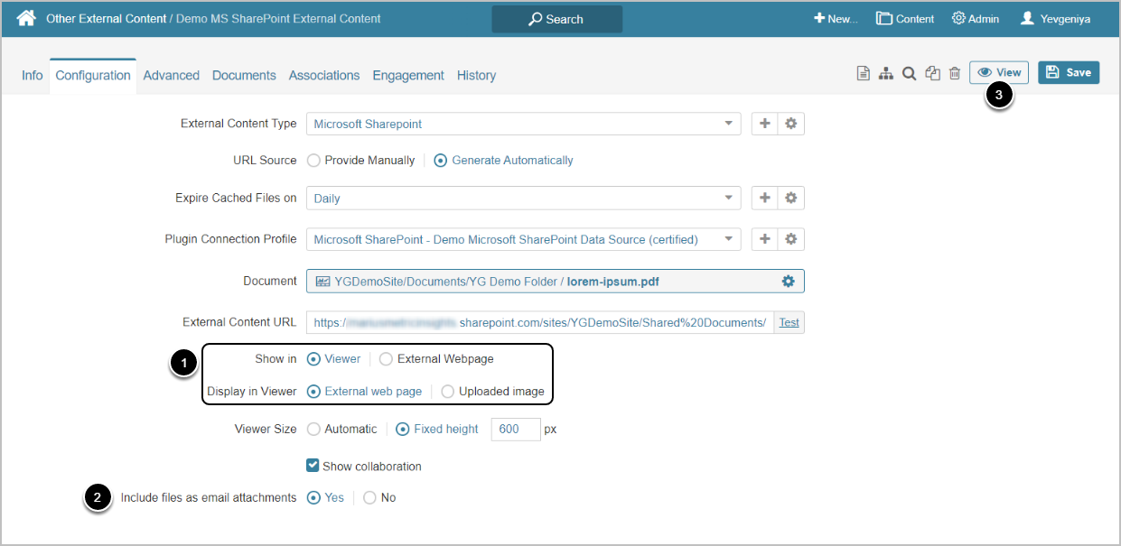Viewport: 1121px width, 546px height.
Task: Select Uploaded image display option
Action: [x=448, y=392]
